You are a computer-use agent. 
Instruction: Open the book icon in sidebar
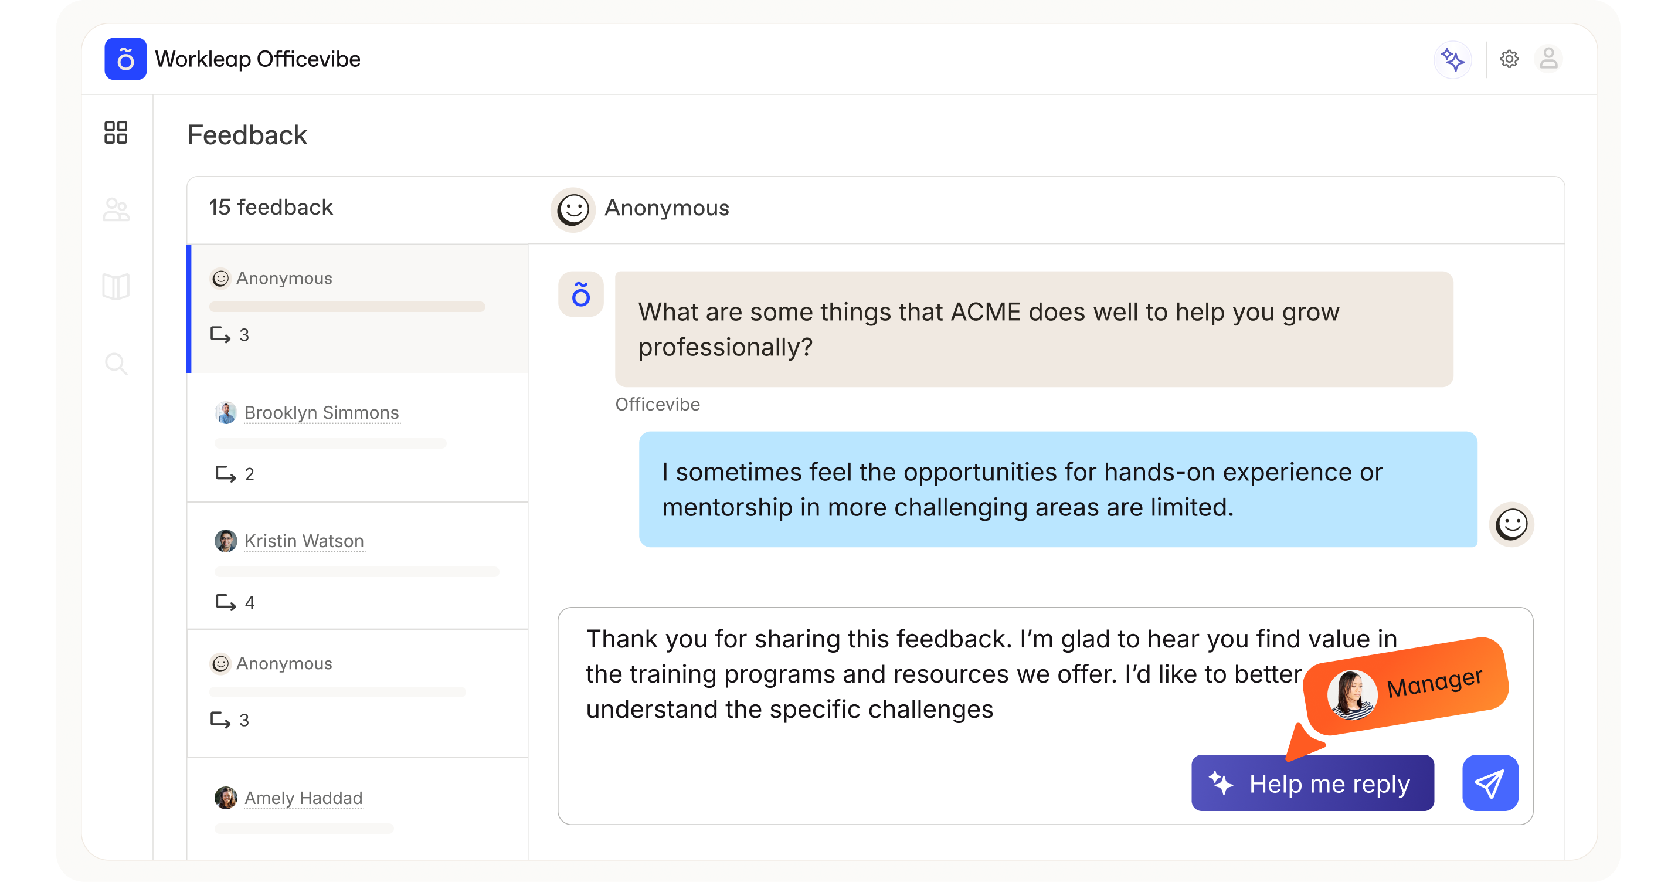click(x=116, y=287)
